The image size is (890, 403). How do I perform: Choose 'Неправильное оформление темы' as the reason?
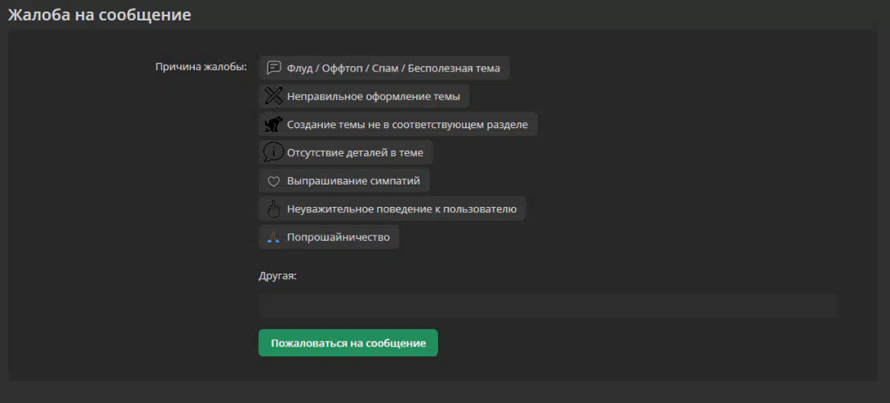pos(373,96)
